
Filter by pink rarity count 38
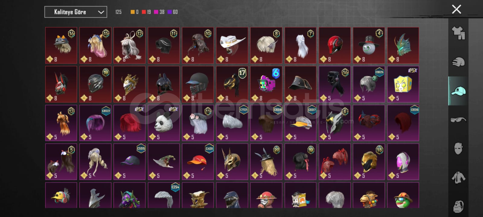coord(159,12)
